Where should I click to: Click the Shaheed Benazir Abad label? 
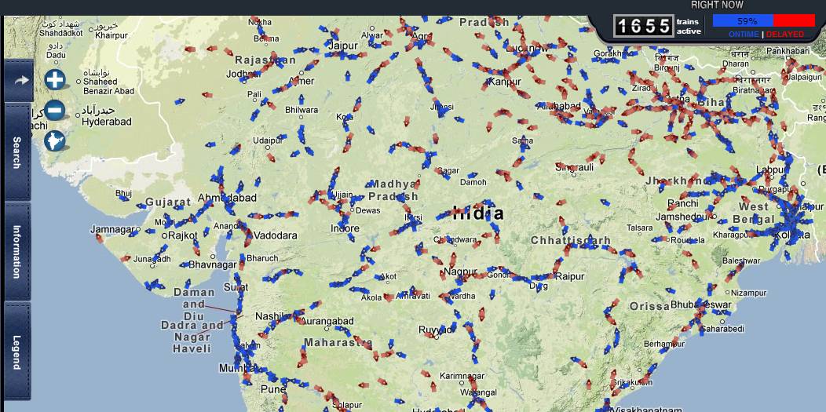tap(108, 86)
